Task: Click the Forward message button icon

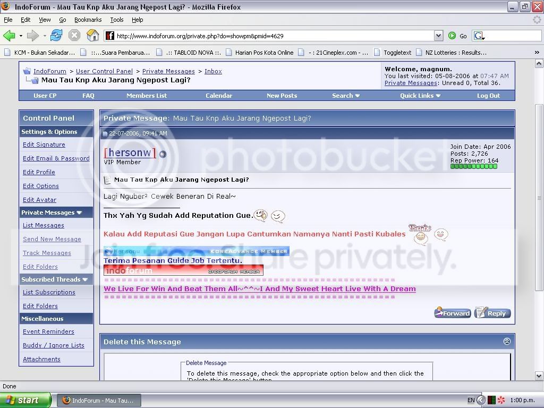Action: (x=453, y=313)
